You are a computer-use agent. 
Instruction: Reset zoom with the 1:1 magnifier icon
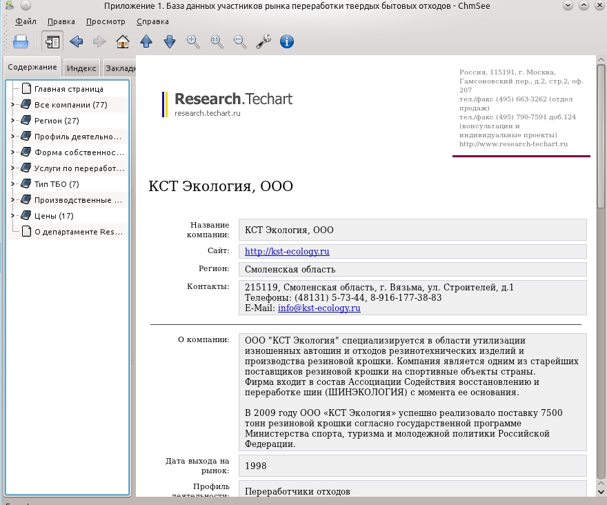tap(217, 41)
